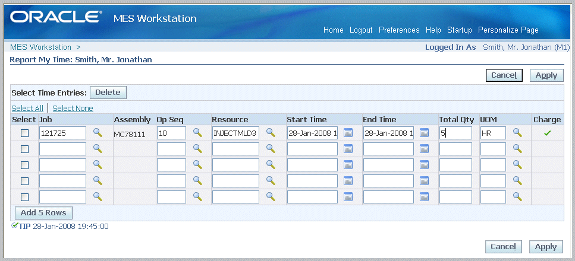Open Start Time calendar in third table row
Image resolution: width=575 pixels, height=261 pixels.
[348, 165]
